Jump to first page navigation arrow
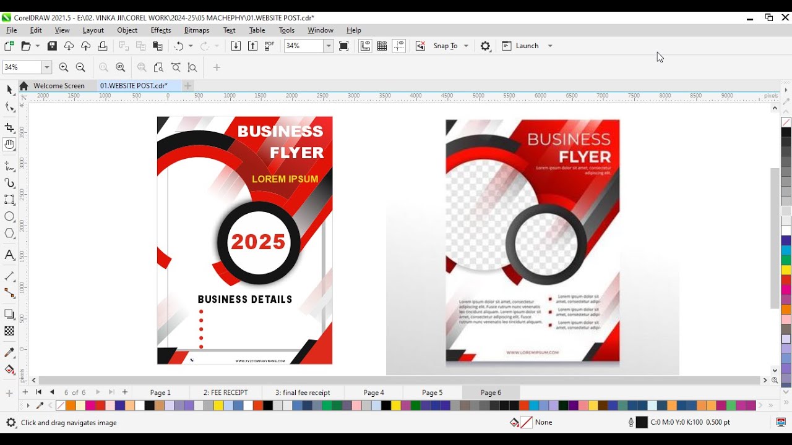The height and width of the screenshot is (445, 792). [x=38, y=392]
